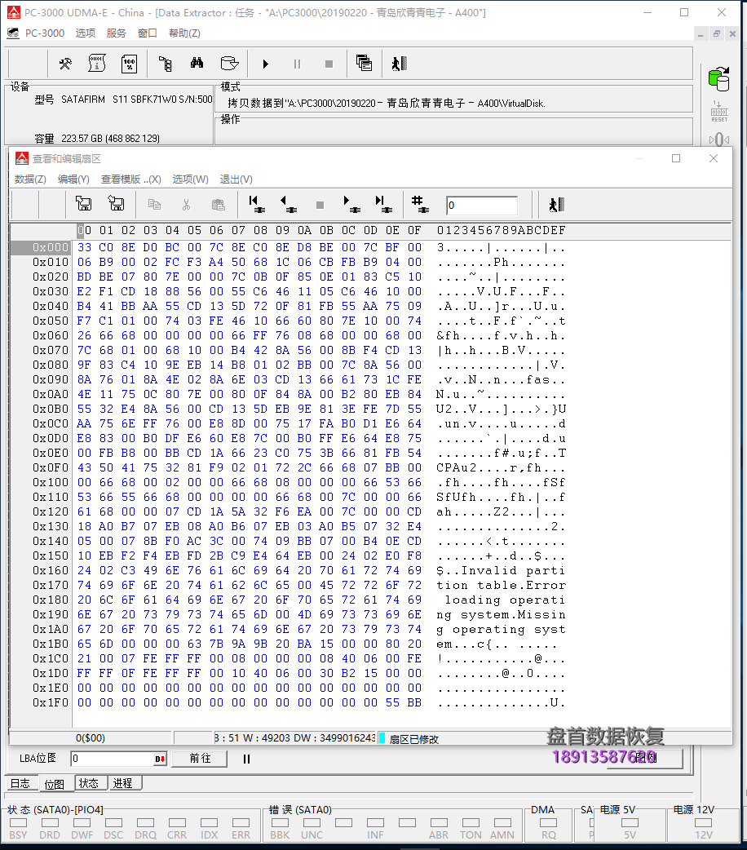Image resolution: width=747 pixels, height=850 pixels.
Task: Click the write sector to disk icon
Action: pyautogui.click(x=116, y=204)
